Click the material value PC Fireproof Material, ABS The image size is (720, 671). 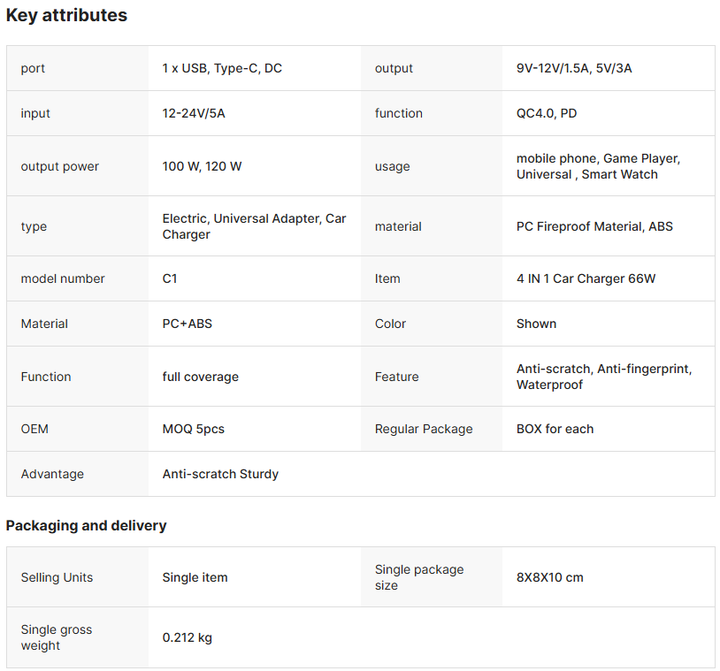pos(594,226)
